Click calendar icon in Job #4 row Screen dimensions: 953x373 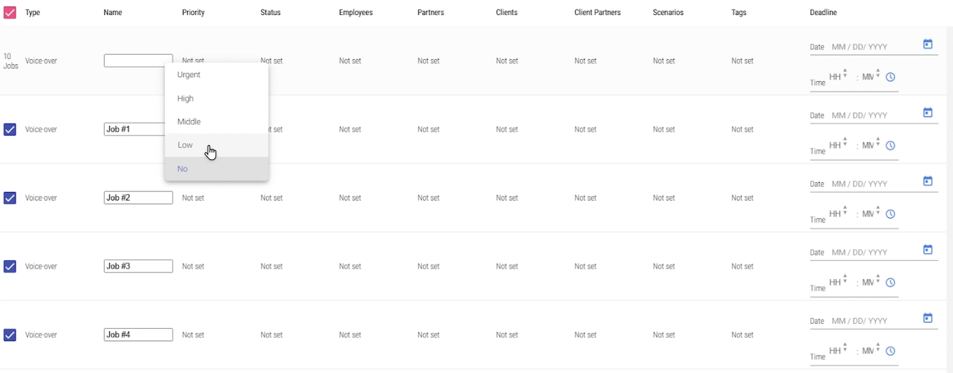point(928,318)
